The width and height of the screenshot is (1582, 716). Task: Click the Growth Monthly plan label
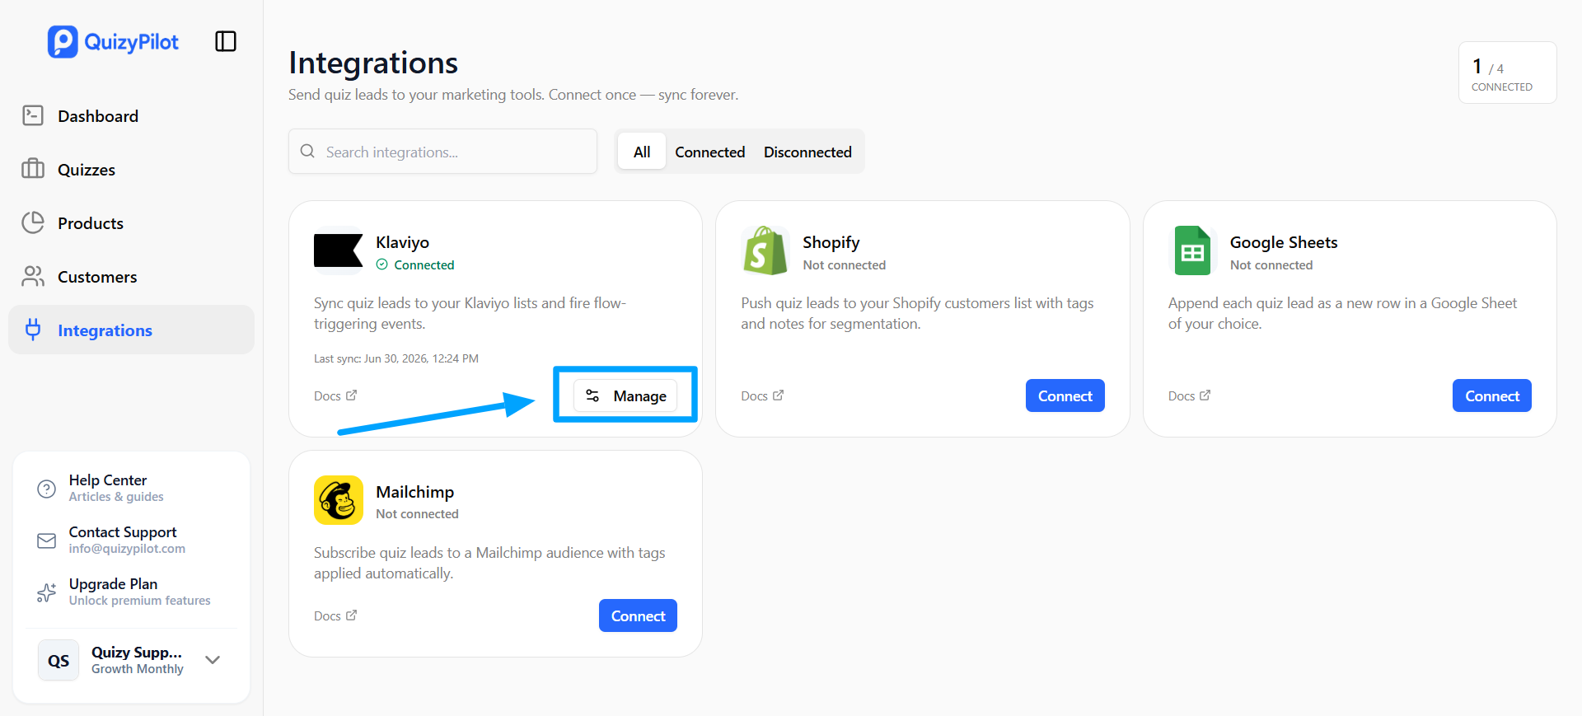point(138,669)
